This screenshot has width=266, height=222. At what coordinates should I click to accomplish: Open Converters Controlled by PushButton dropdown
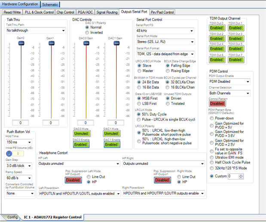[20, 193]
